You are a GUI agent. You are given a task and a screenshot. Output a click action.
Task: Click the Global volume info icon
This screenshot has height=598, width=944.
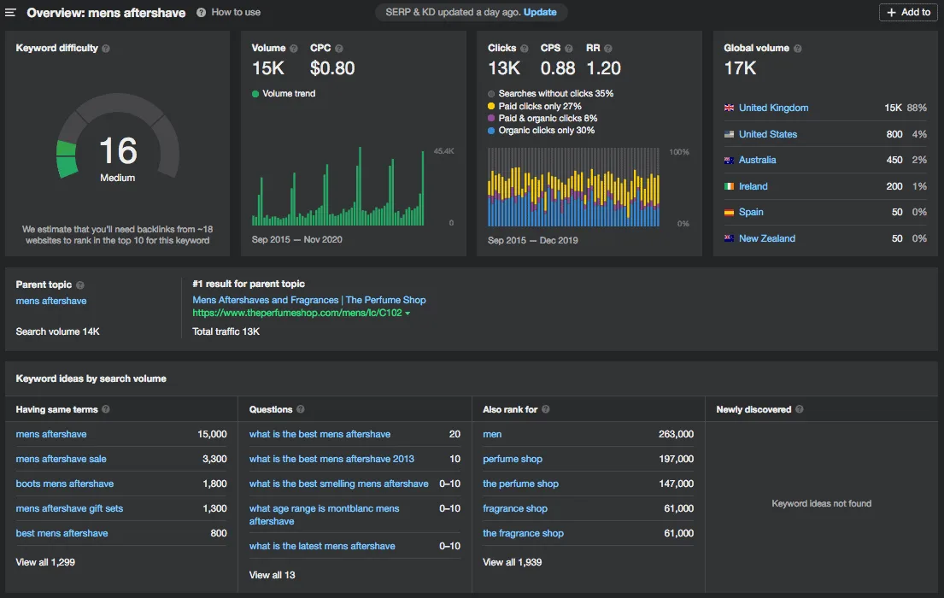pos(798,48)
